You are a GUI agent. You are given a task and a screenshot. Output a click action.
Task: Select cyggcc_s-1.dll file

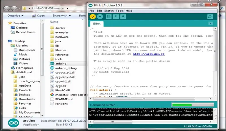pyautogui.click(x=63, y=72)
